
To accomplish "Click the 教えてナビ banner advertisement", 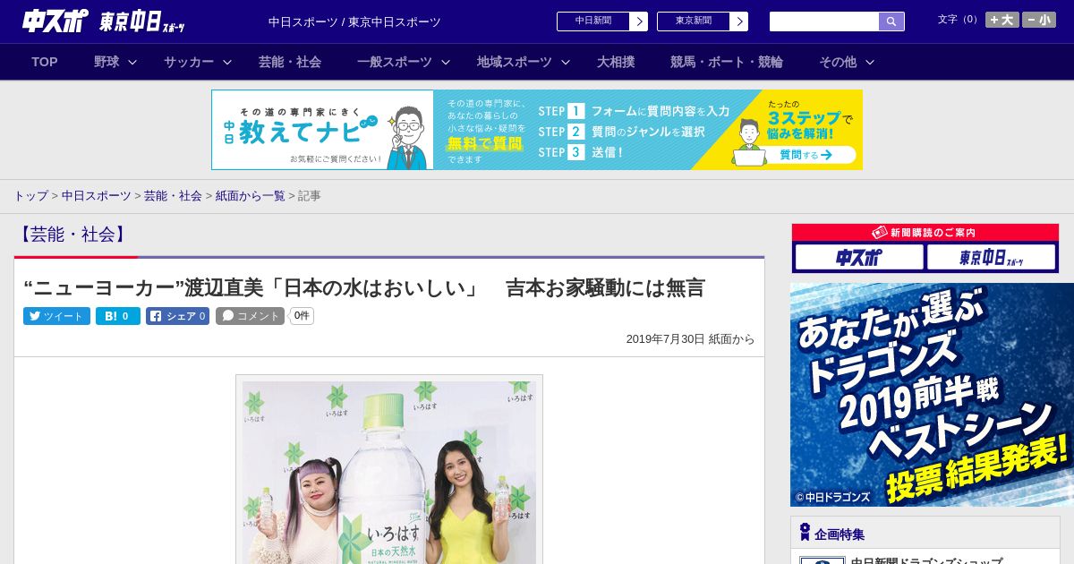I will click(x=537, y=130).
